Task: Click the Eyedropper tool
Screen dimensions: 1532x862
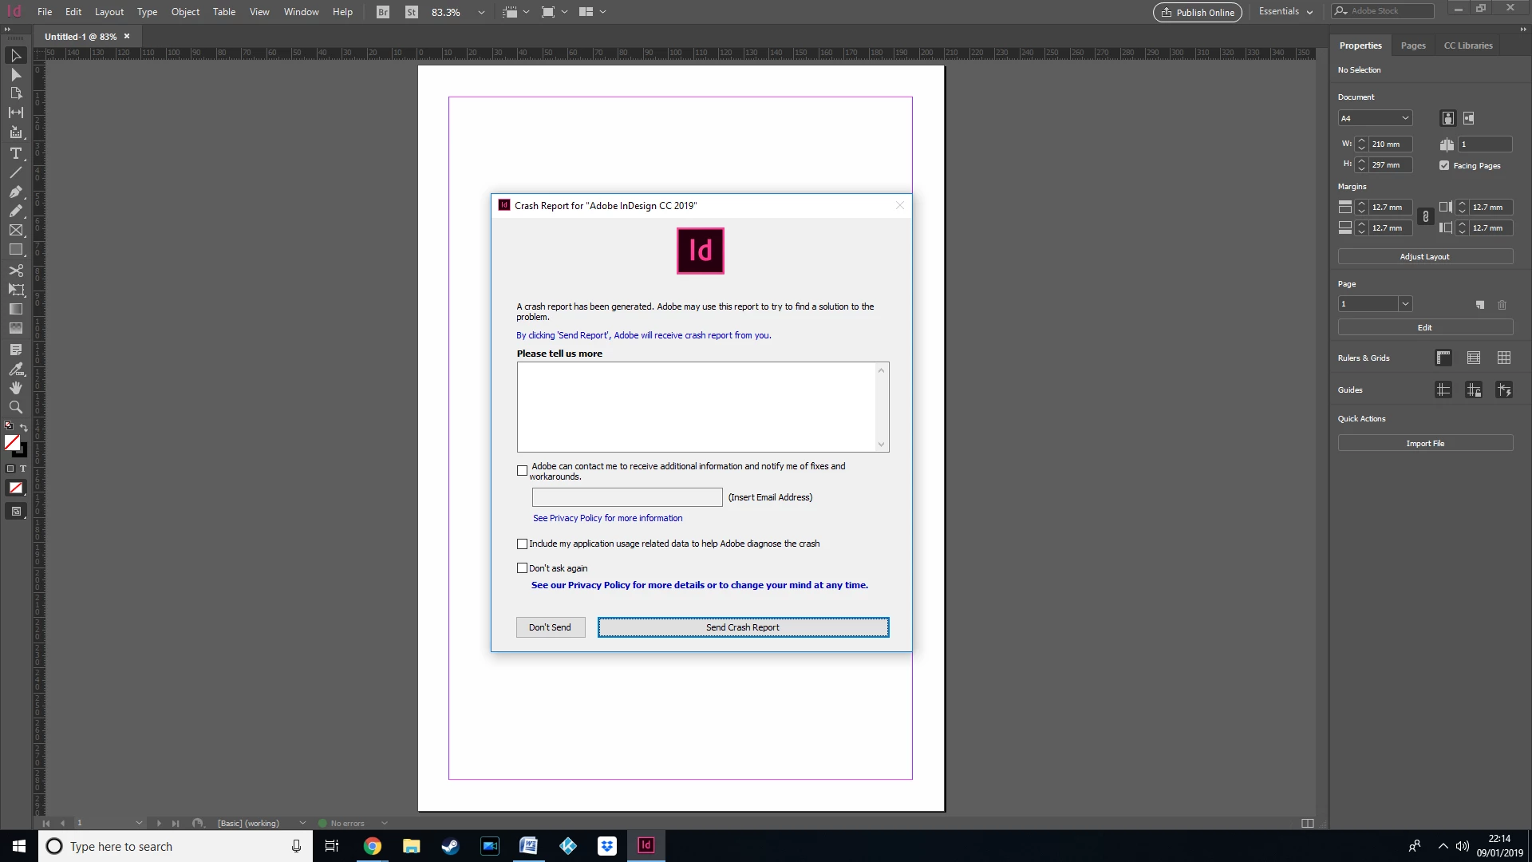Action: point(15,369)
